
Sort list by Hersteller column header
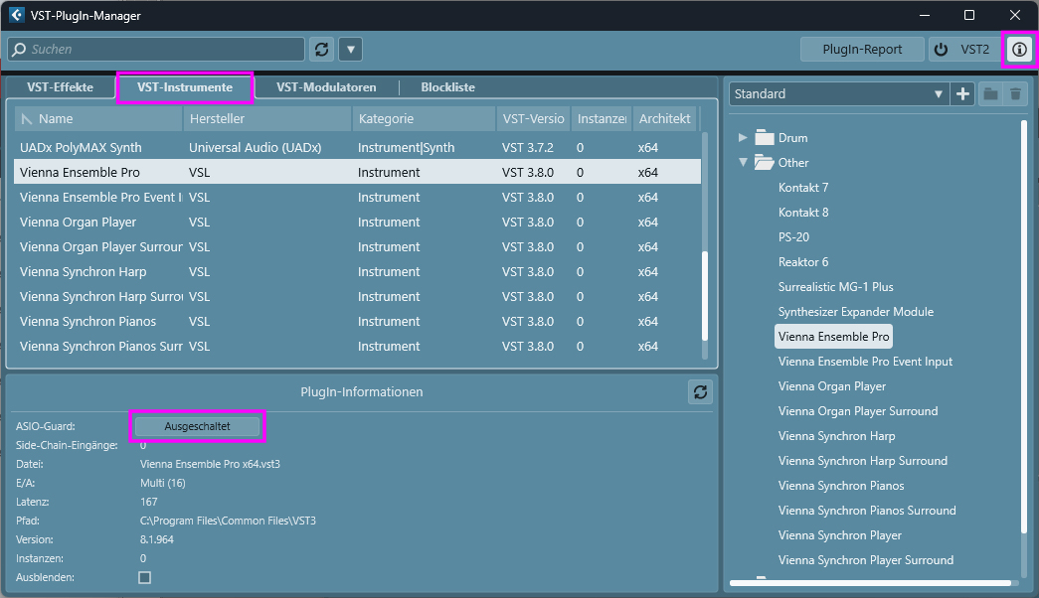[x=267, y=118]
